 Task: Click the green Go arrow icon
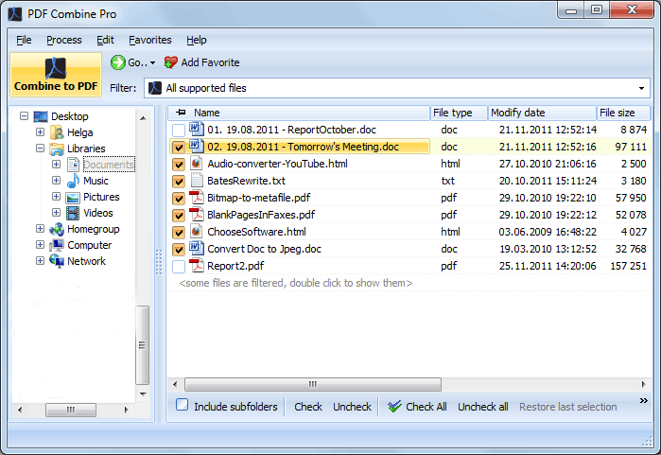pyautogui.click(x=118, y=62)
